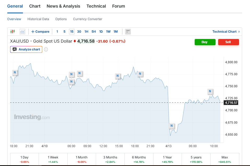Open the News & Analysis tab
Image resolution: width=250 pixels, height=166 pixels.
coord(63,6)
